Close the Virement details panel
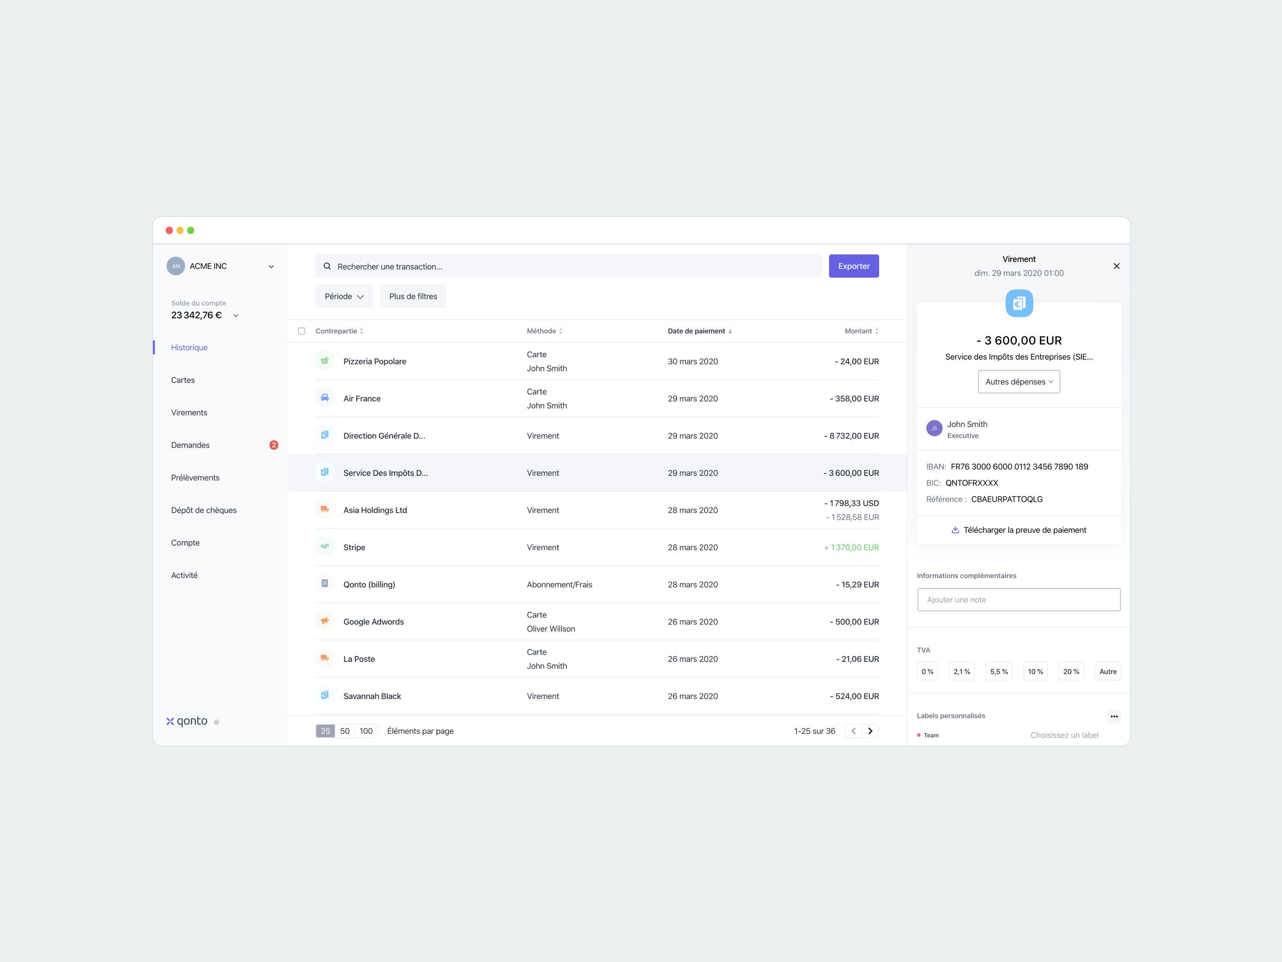The height and width of the screenshot is (962, 1282). click(x=1116, y=266)
